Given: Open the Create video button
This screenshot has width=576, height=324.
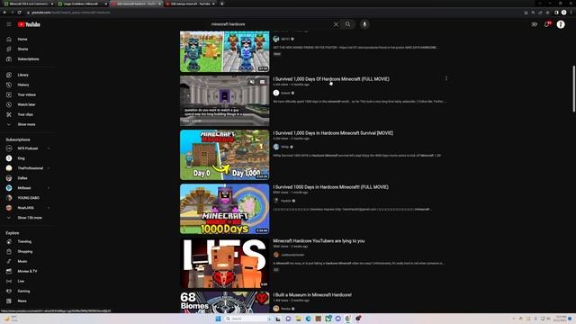Looking at the screenshot, I should (x=534, y=24).
